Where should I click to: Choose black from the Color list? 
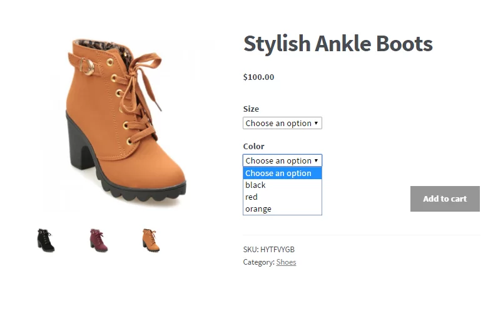click(256, 185)
